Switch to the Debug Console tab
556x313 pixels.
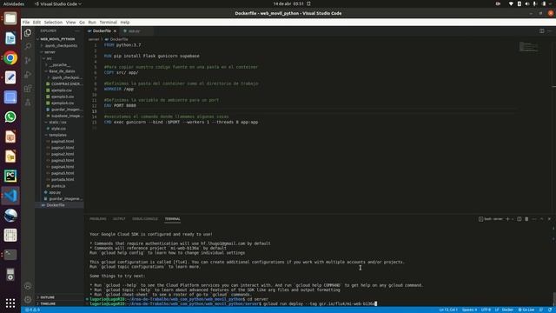pos(145,219)
